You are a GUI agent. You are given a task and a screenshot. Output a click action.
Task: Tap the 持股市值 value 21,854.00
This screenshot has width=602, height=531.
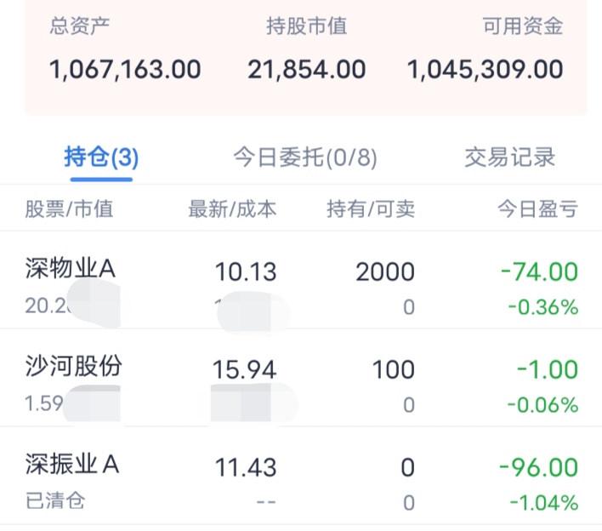point(307,69)
